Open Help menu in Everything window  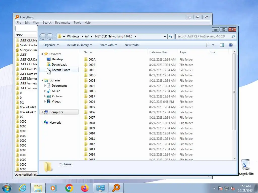(x=87, y=22)
